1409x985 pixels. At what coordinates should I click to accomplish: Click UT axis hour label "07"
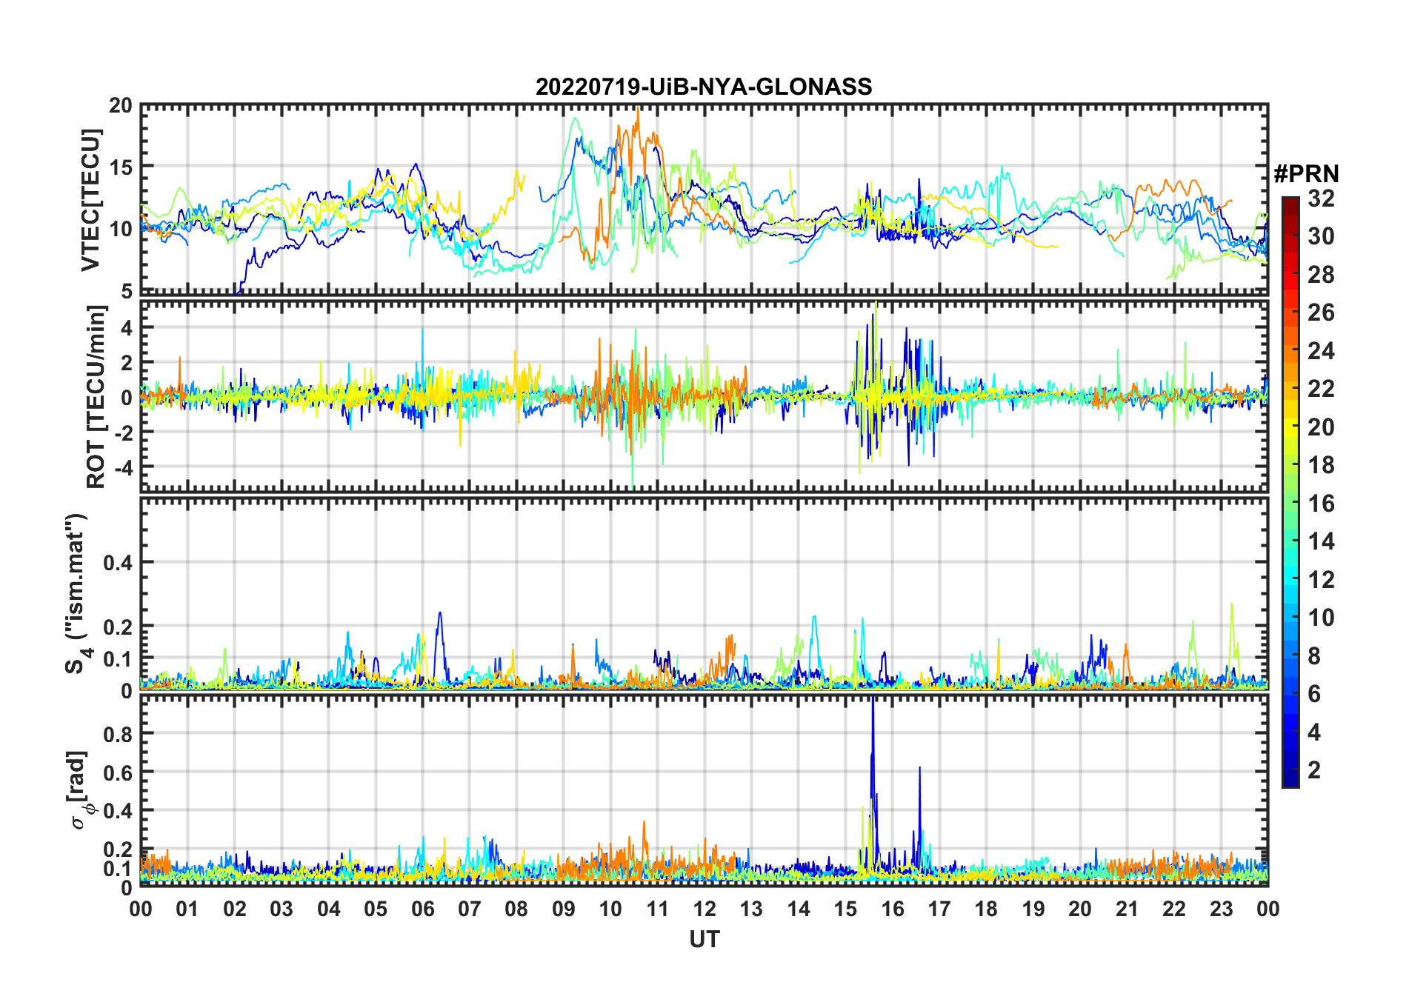tap(470, 909)
